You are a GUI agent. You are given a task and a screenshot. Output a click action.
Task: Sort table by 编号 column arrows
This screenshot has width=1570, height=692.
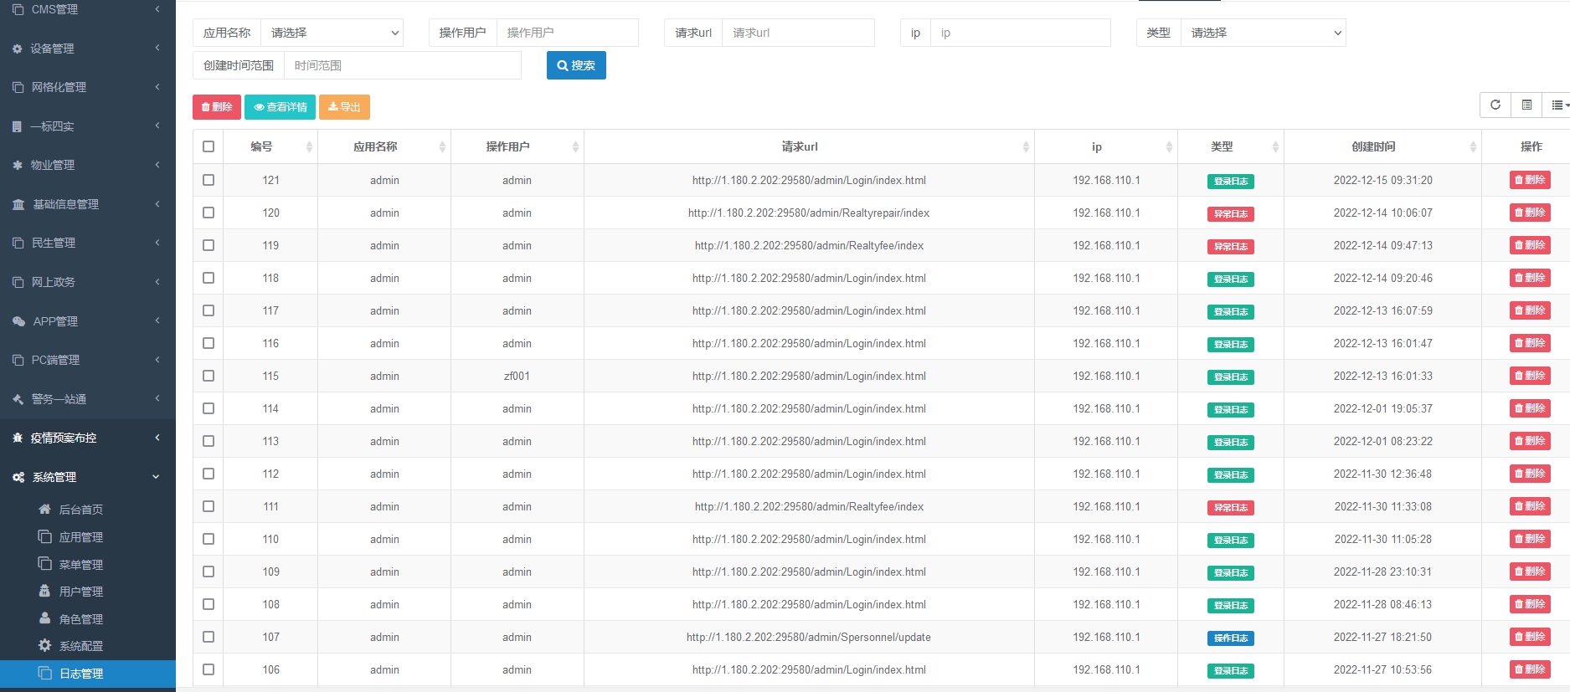pos(309,147)
